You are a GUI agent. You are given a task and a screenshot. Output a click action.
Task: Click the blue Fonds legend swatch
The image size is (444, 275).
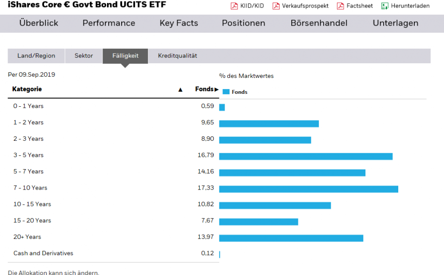point(226,92)
